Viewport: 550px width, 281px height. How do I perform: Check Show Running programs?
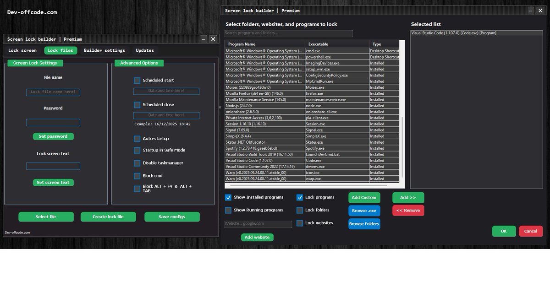click(228, 210)
